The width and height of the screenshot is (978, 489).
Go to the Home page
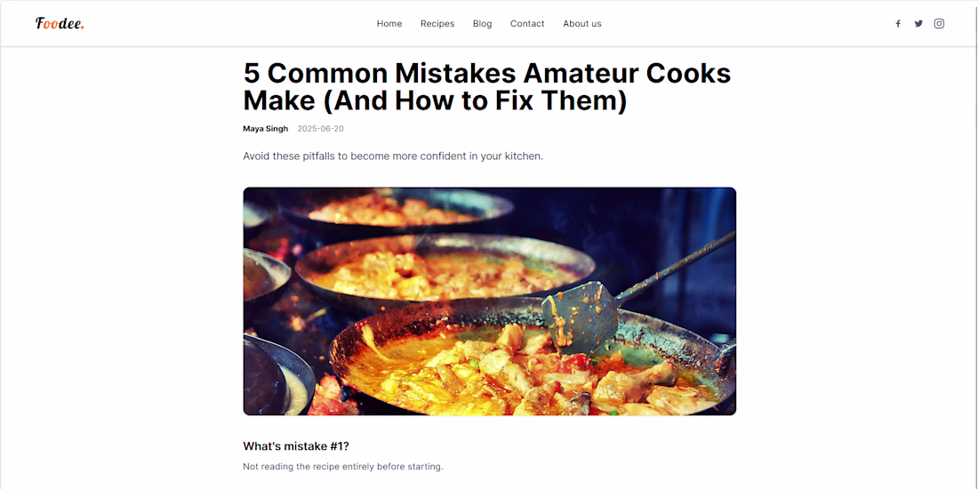pyautogui.click(x=389, y=24)
